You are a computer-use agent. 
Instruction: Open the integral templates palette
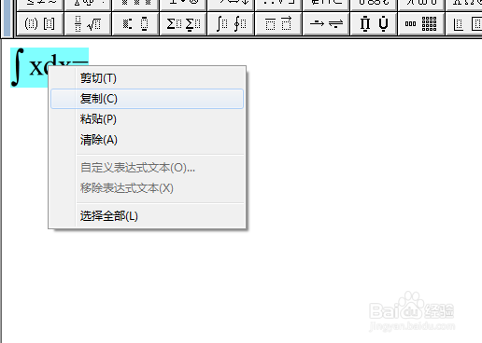click(x=231, y=23)
